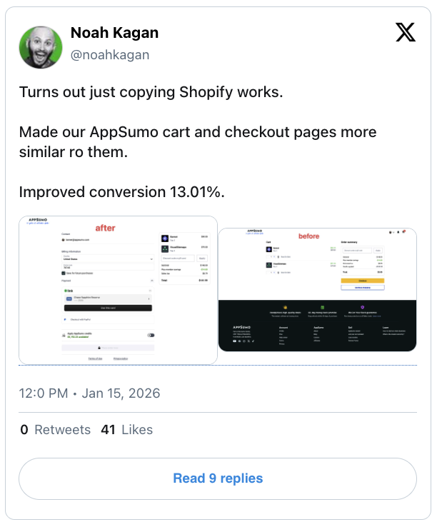Uncheck the Save for future purchases checkbox
The height and width of the screenshot is (527, 437).
(64, 273)
